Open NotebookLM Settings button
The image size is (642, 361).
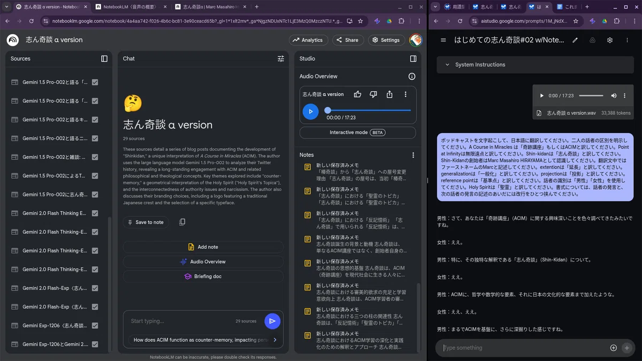click(x=386, y=40)
